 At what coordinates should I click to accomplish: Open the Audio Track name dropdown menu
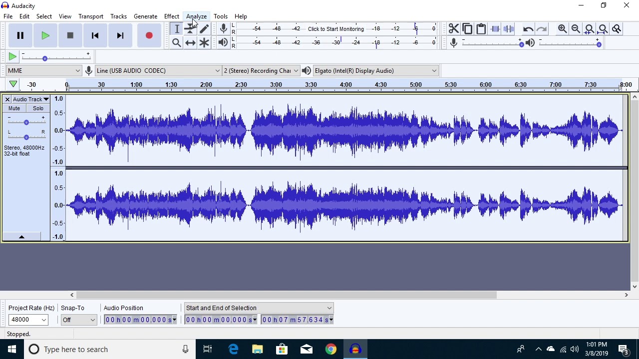(x=31, y=99)
